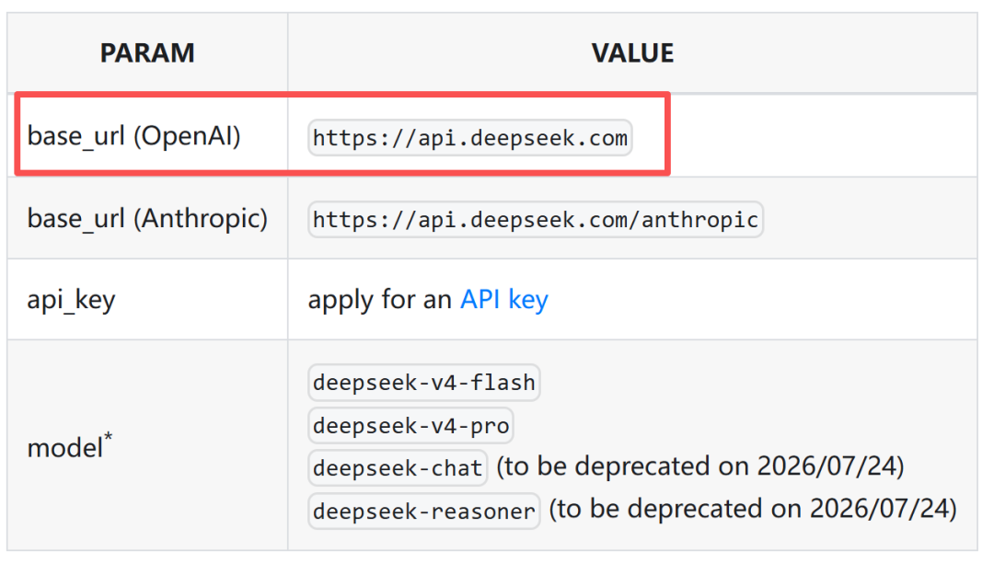The image size is (994, 563).
Task: Click the asterisk superscript beside model
Action: (x=109, y=441)
